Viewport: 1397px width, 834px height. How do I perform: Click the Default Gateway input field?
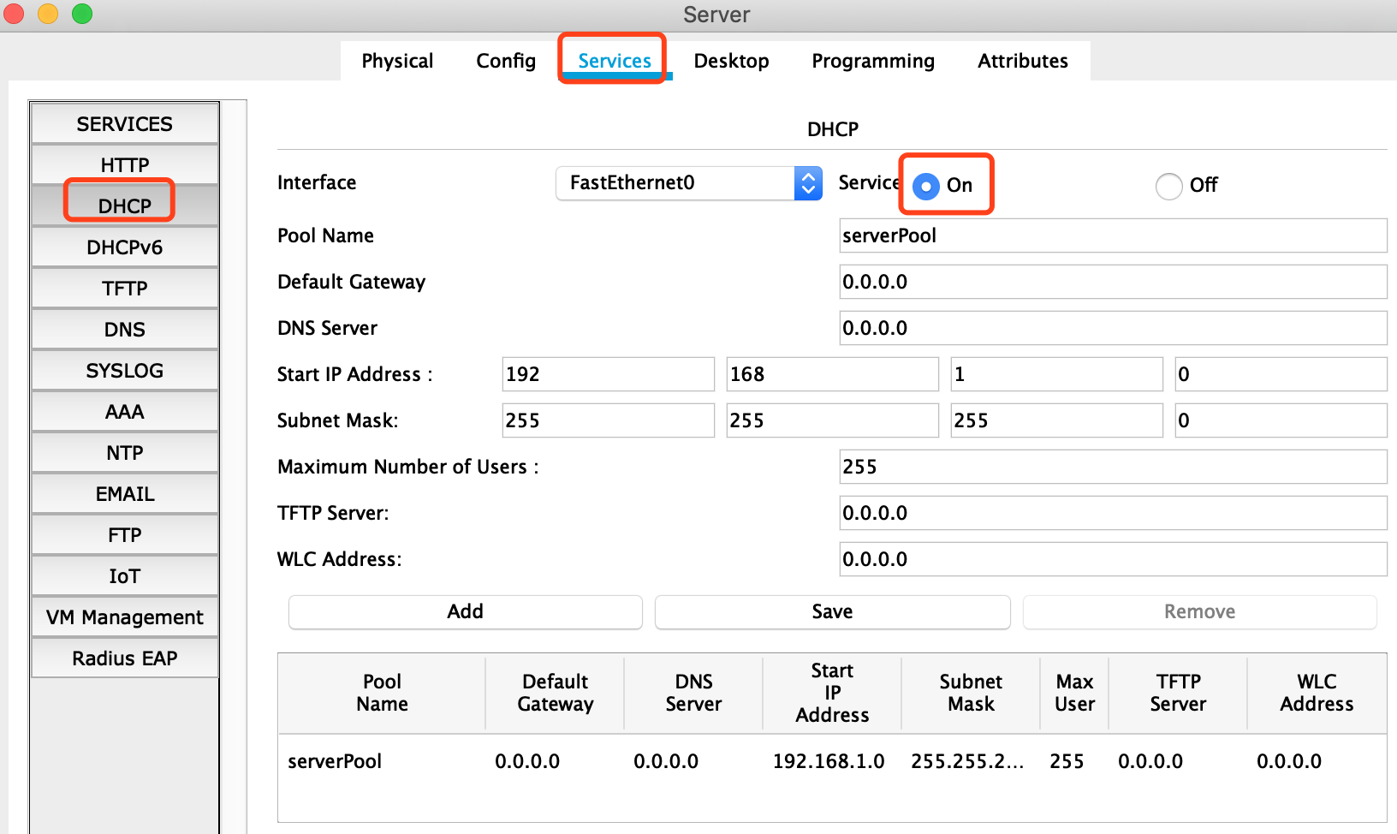(1112, 282)
